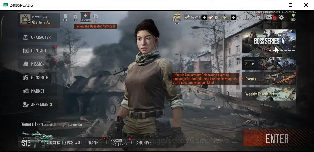Screen dimensions: 314x152
Task: Click the Boss Series banner page indicator
Action: [281, 51]
